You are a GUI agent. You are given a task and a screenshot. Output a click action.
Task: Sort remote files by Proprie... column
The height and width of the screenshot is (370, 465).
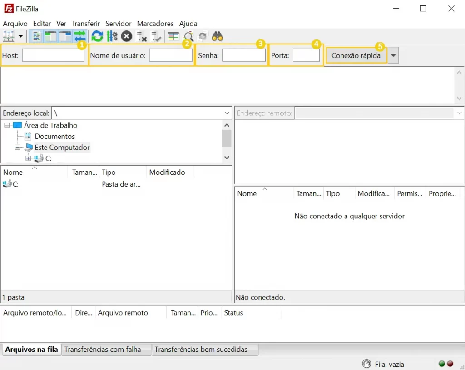442,193
